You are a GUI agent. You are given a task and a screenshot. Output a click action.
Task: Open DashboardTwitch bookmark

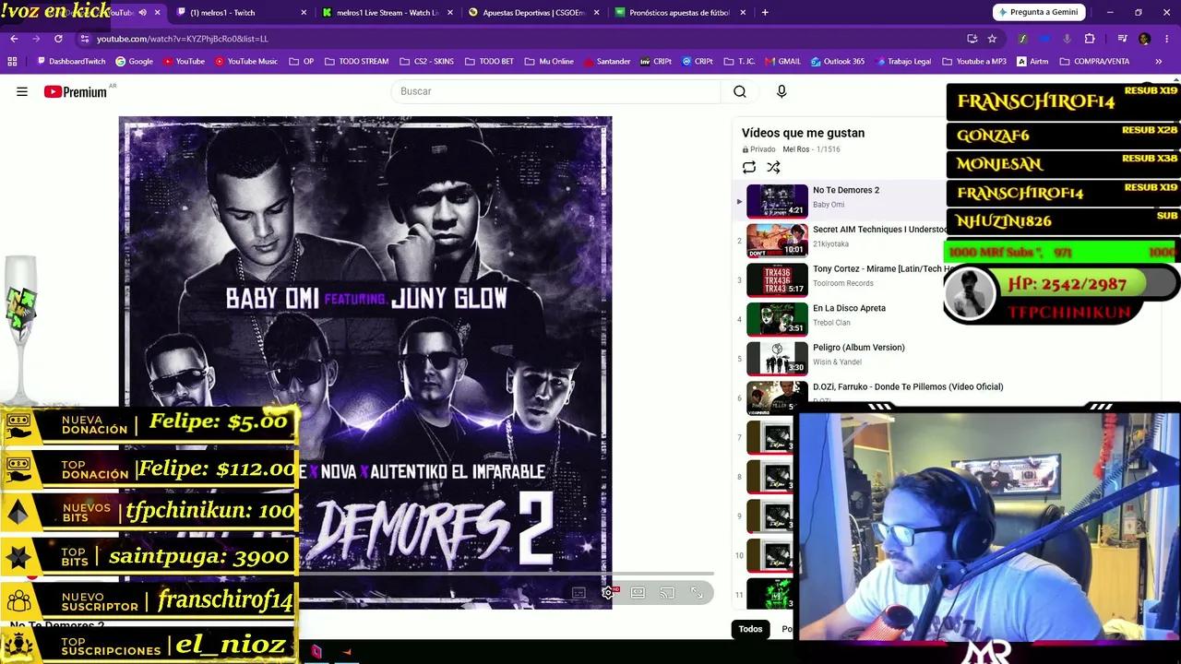coord(72,62)
